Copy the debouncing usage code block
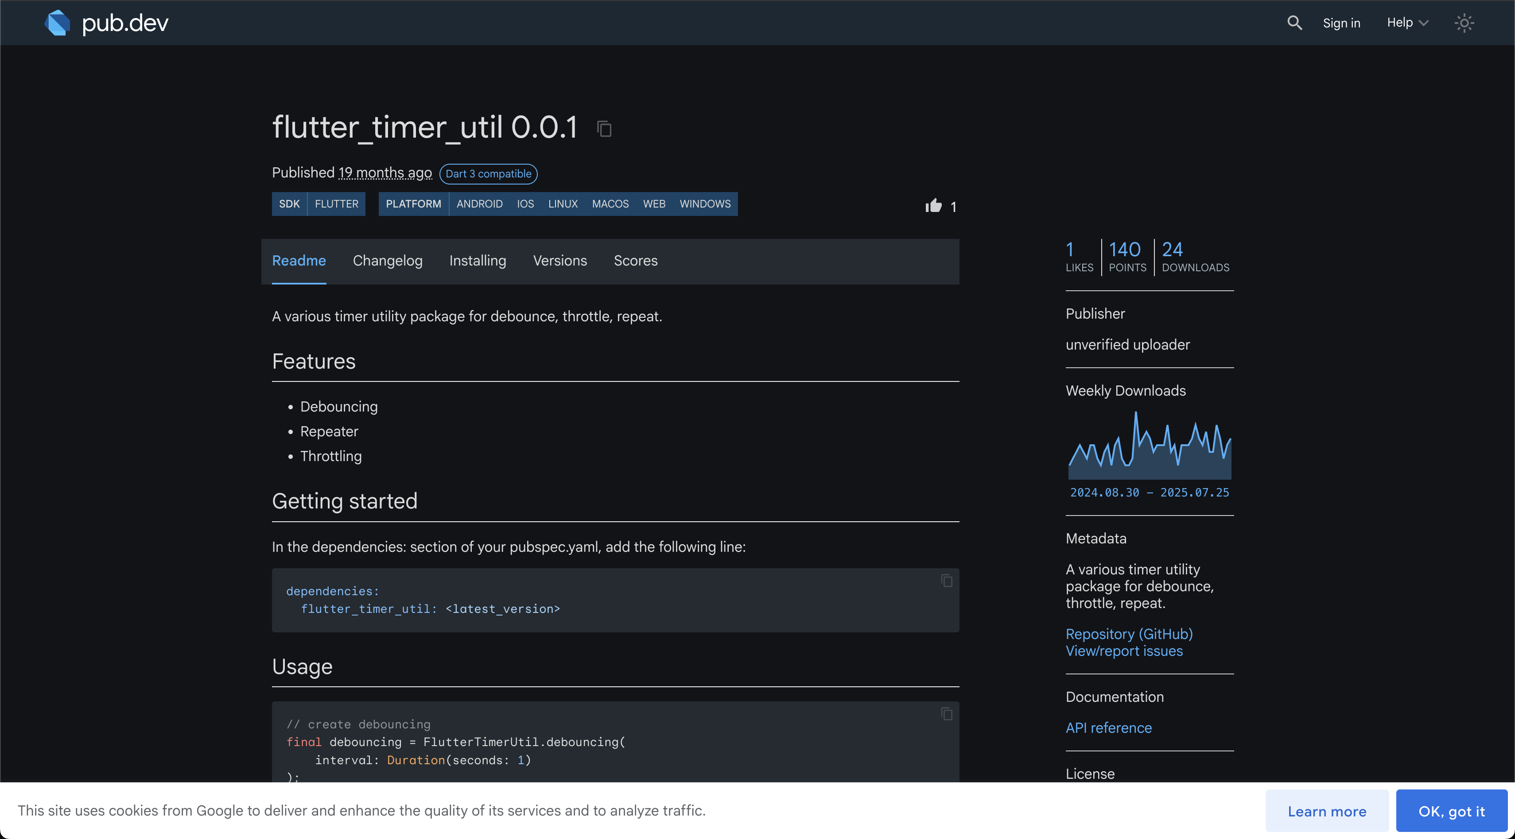 (946, 714)
